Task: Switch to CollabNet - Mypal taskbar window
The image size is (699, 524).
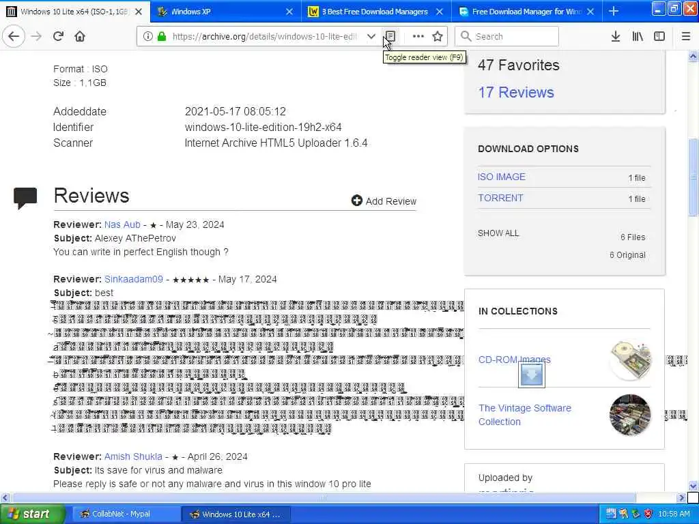Action: (126, 514)
